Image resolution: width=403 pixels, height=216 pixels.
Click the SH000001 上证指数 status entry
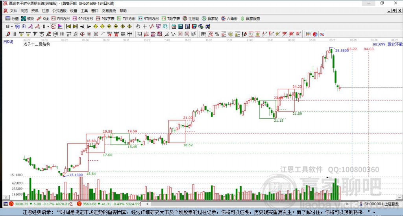point(379,204)
